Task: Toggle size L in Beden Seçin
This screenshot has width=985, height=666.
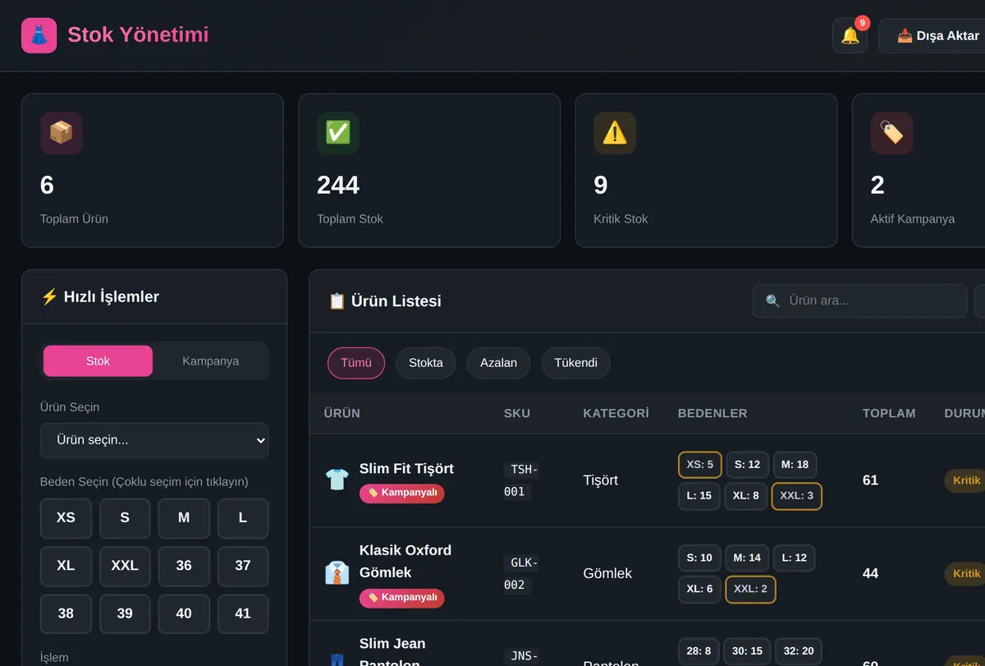Action: [243, 518]
